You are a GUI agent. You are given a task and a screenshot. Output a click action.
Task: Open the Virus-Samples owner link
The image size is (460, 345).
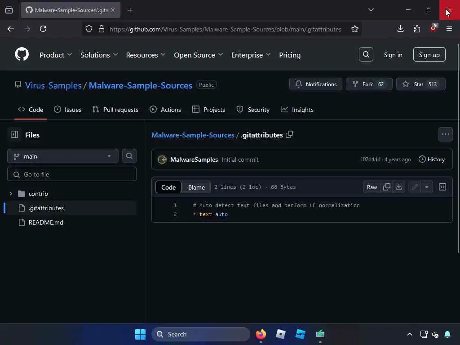(x=53, y=85)
